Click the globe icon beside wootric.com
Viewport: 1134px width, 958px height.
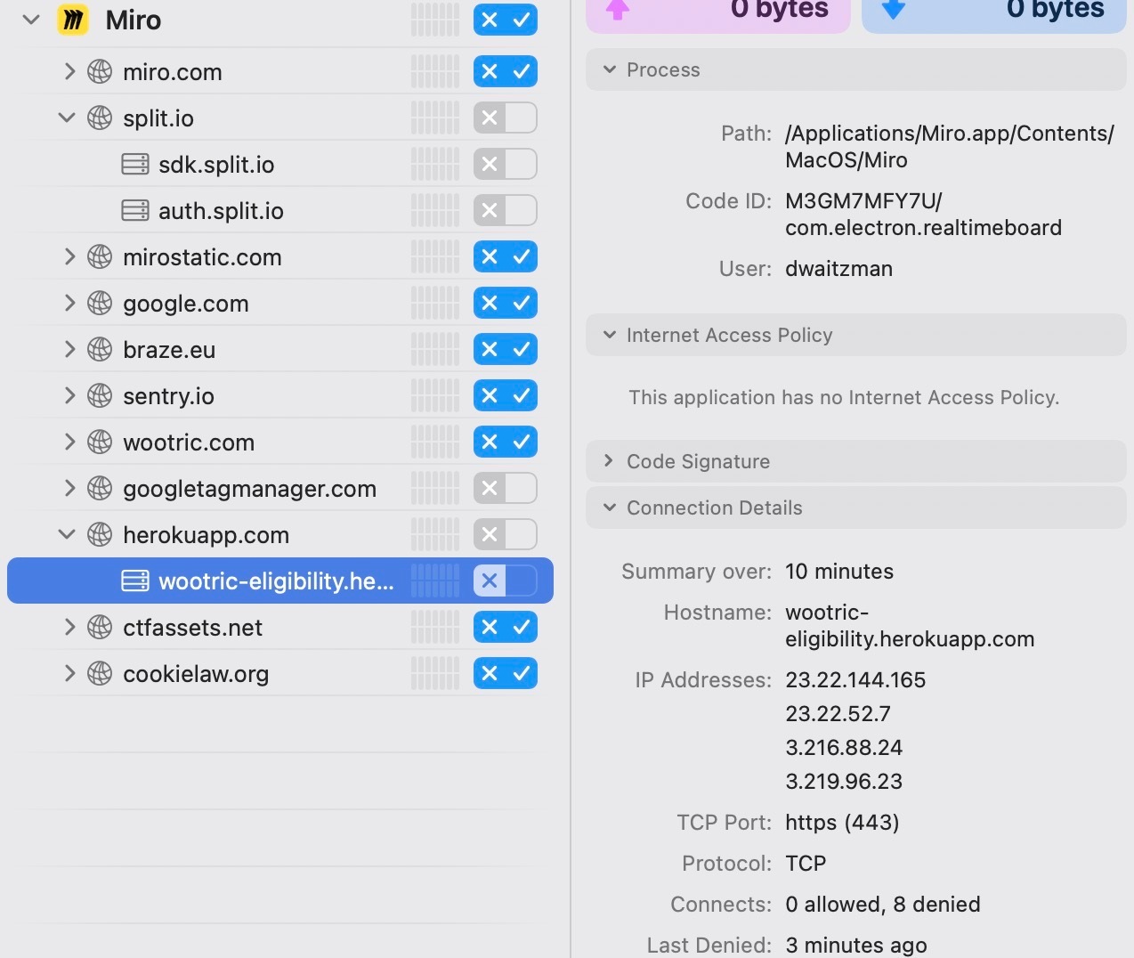(x=100, y=442)
